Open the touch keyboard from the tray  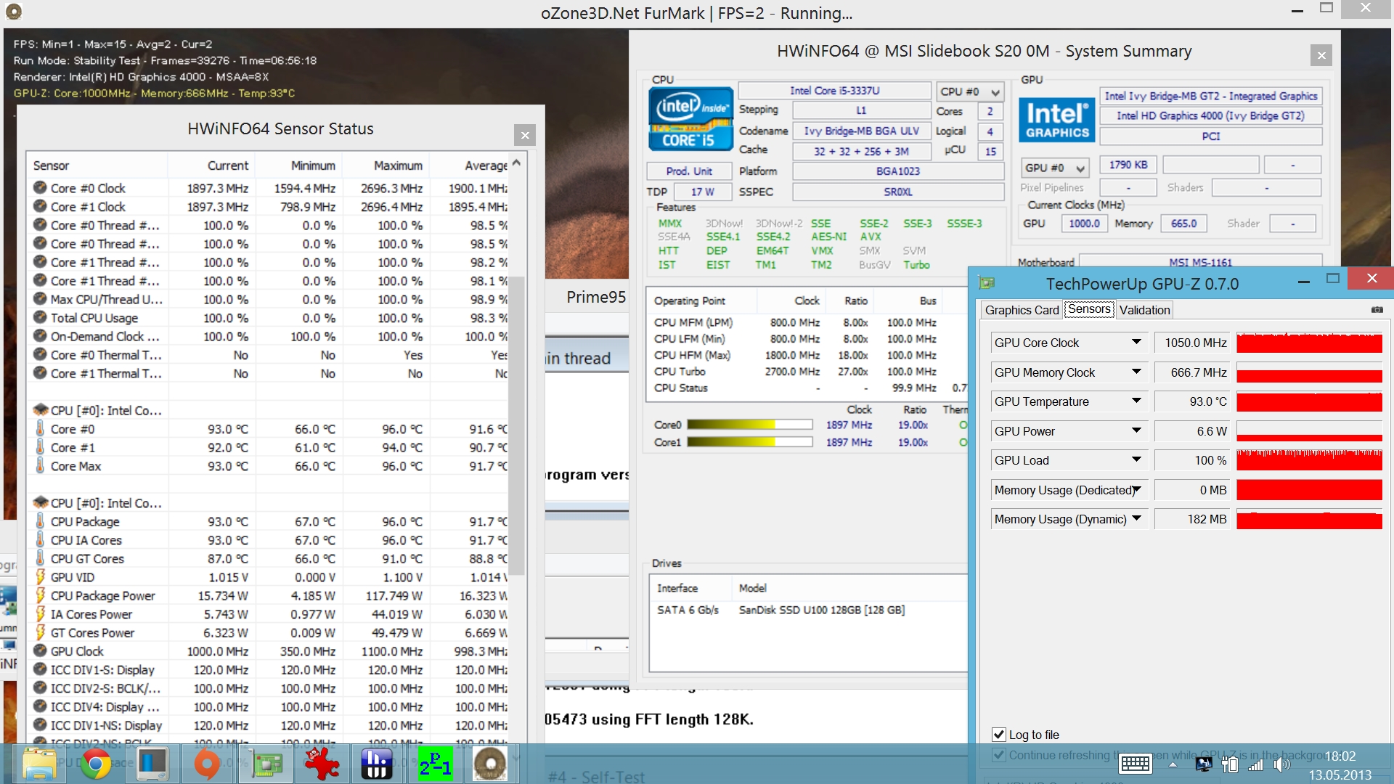tap(1135, 764)
